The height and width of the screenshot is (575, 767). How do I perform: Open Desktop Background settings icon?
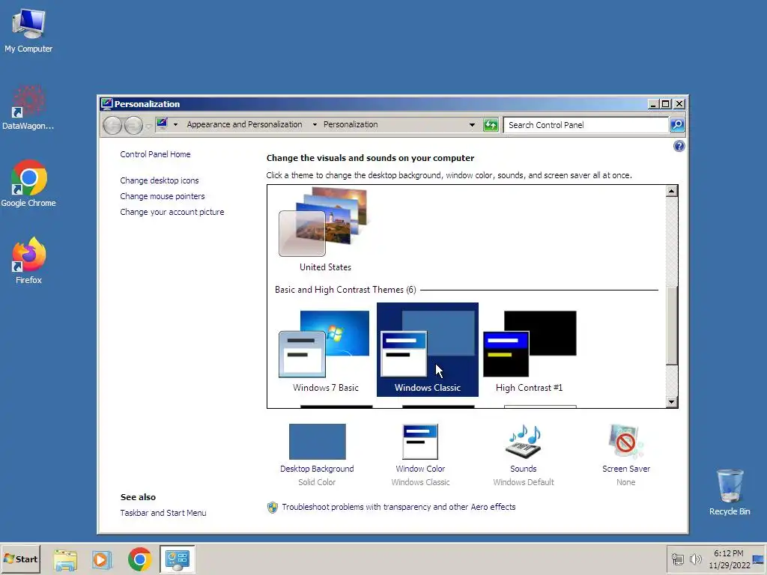(x=317, y=442)
